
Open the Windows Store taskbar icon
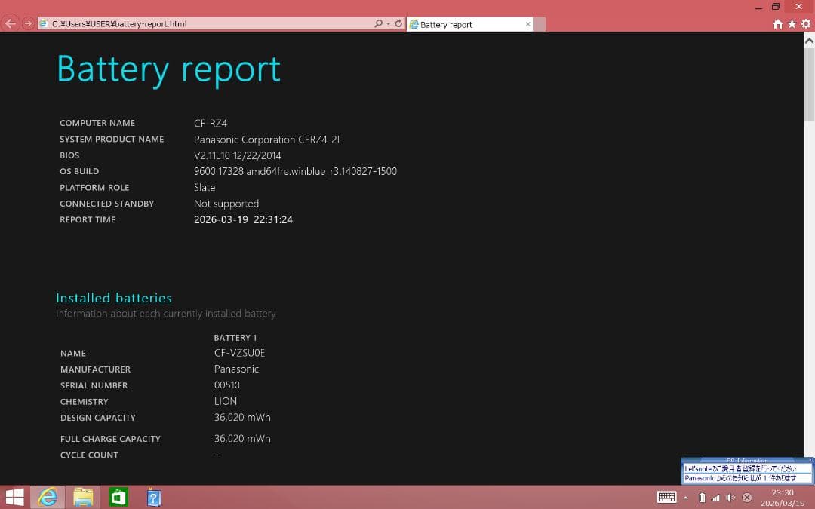(x=118, y=498)
